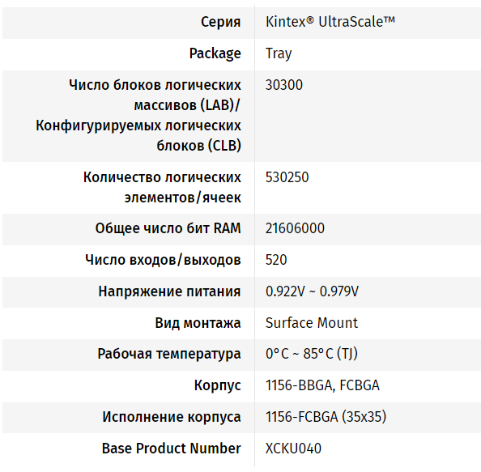481x472 pixels.
Task: Click the XCKU040 base product number
Action: click(x=293, y=449)
